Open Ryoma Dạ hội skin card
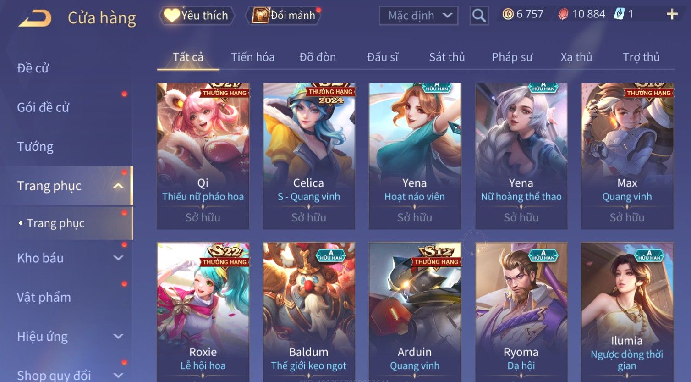 (521, 312)
